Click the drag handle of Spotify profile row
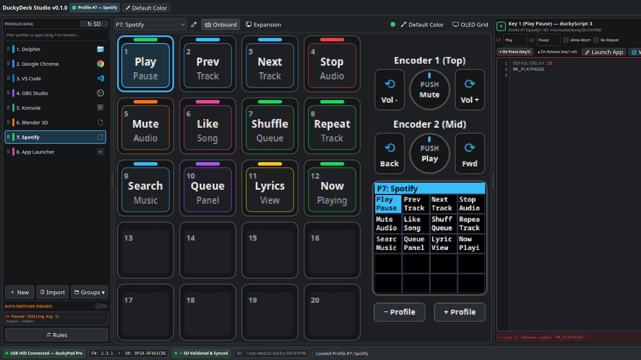 tap(8, 137)
